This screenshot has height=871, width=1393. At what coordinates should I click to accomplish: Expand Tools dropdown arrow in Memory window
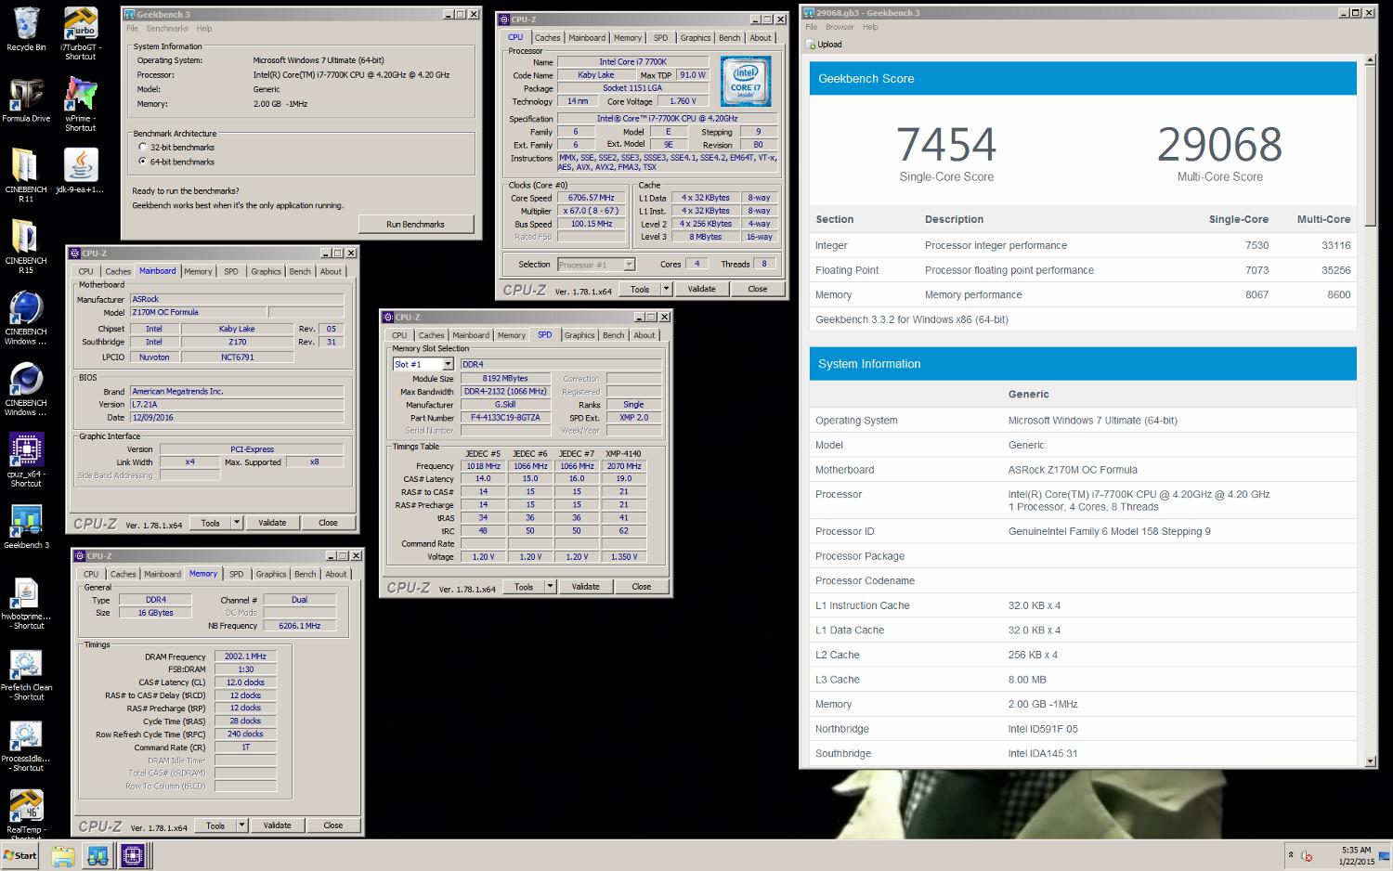(x=241, y=825)
